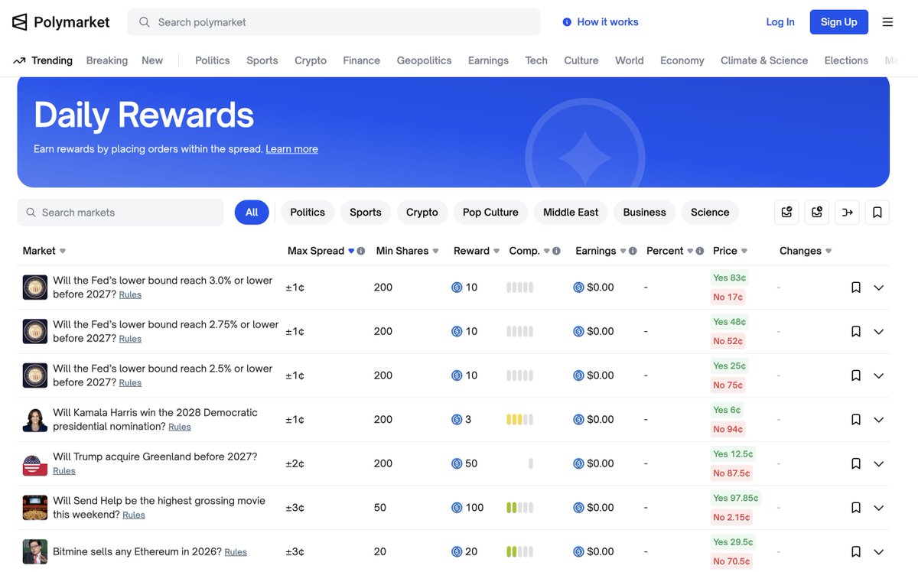Click the bookmark filter icon beside Science
This screenshot has height=572, width=918.
[x=877, y=212]
